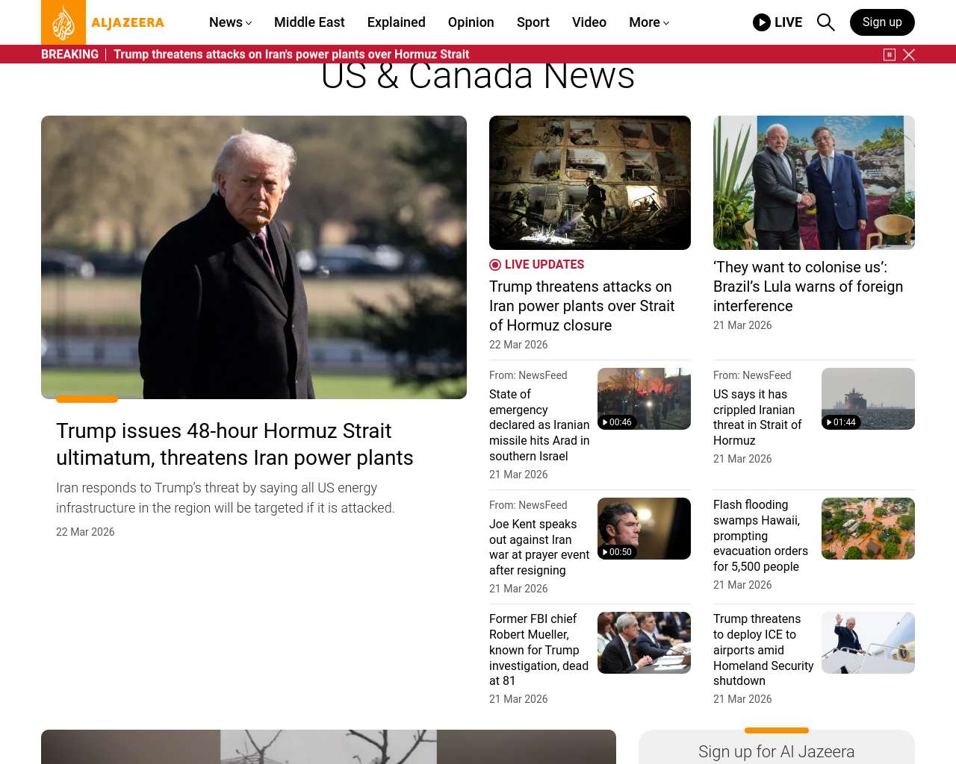Open the Opinion section

(x=471, y=22)
